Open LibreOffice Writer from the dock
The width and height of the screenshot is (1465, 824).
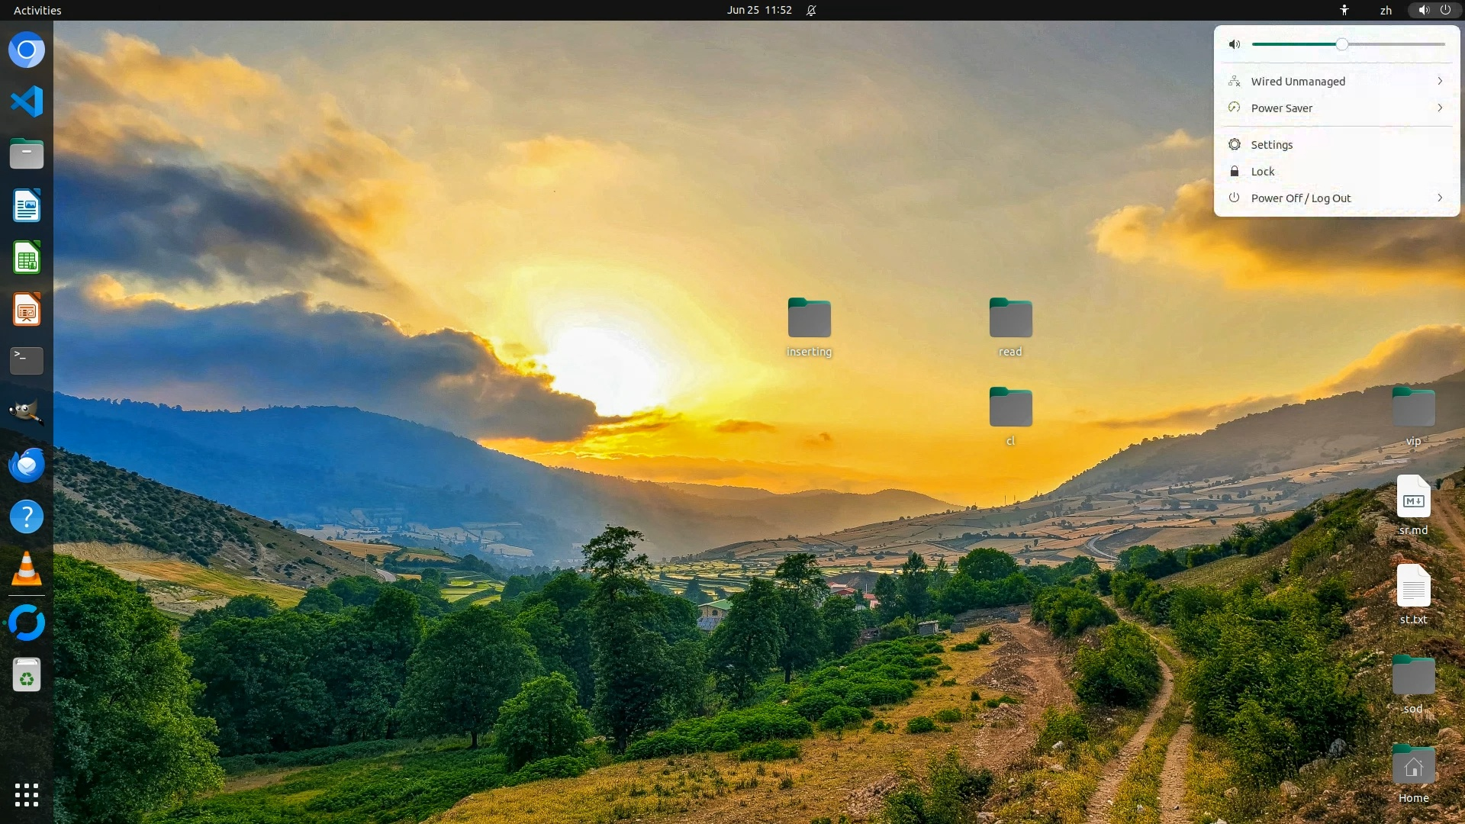[x=27, y=206]
